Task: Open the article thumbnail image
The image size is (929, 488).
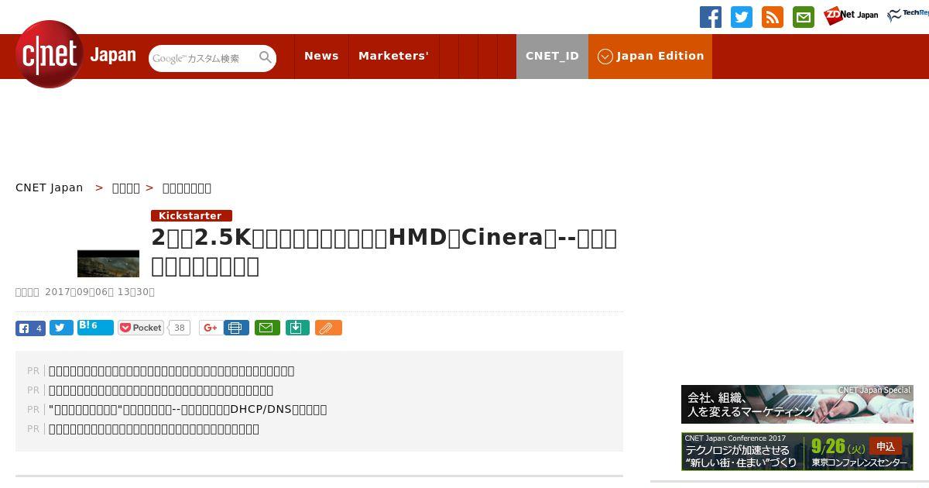Action: [x=108, y=263]
